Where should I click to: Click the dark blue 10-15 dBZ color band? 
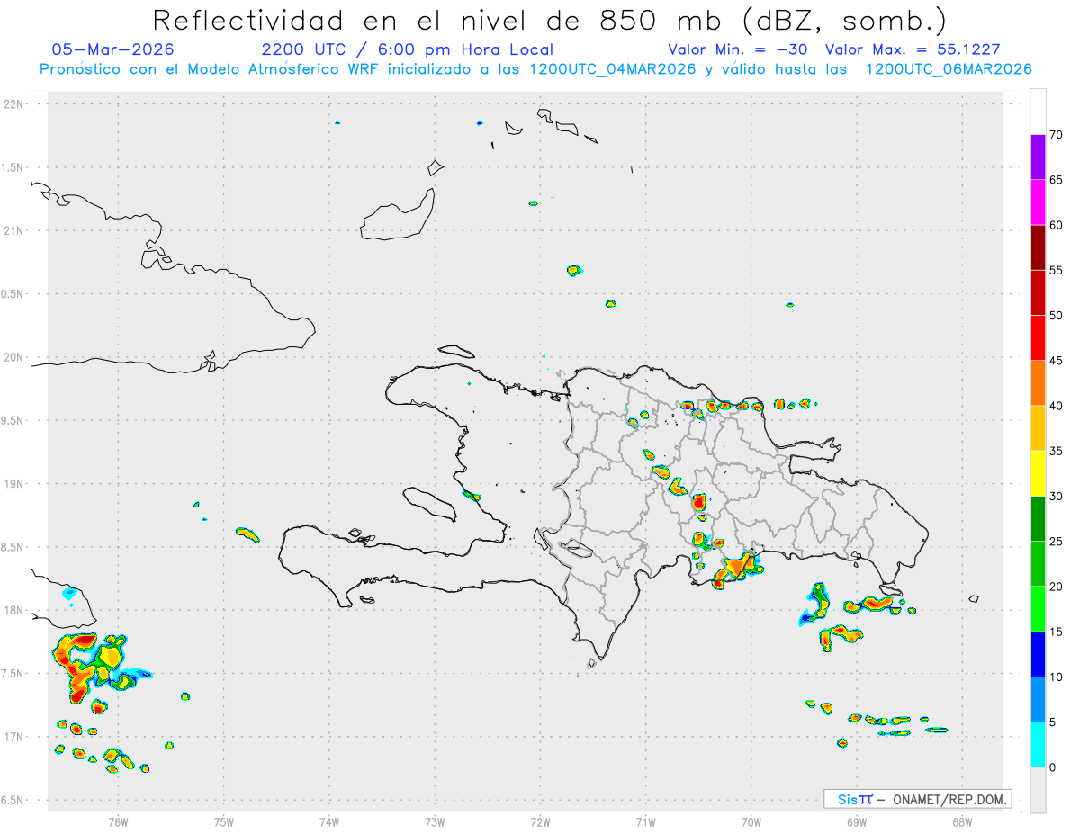[x=1038, y=654]
